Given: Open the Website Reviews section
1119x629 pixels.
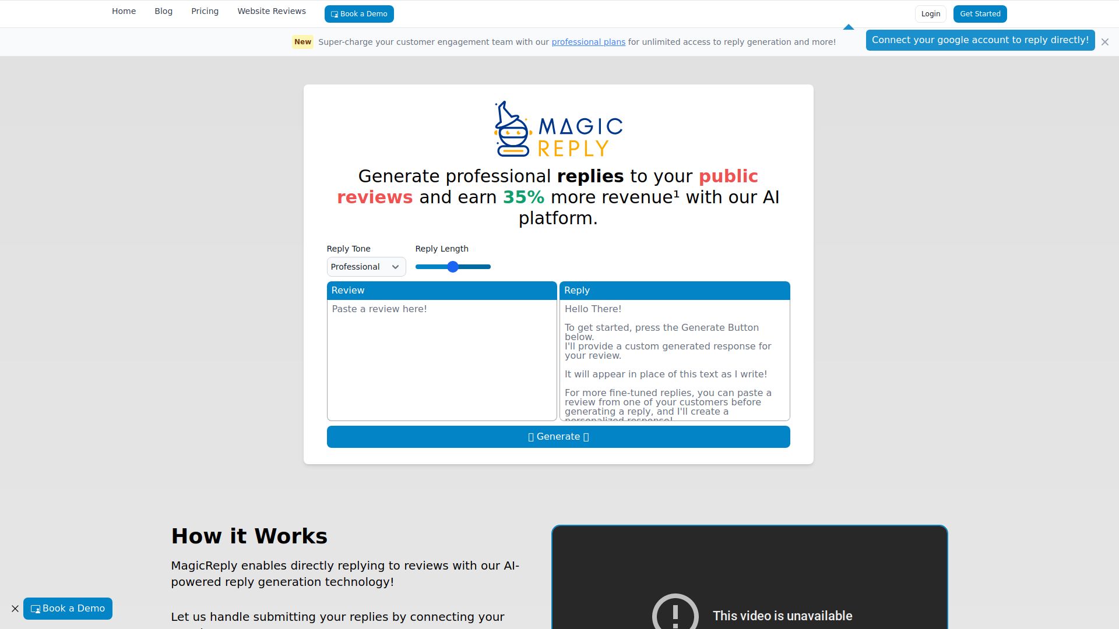Looking at the screenshot, I should 272,11.
